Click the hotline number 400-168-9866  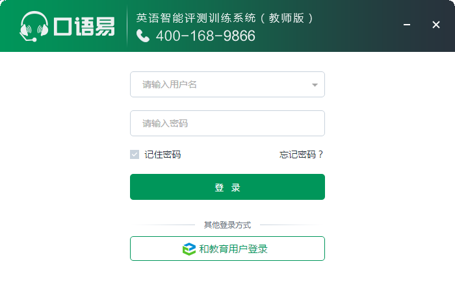pos(205,36)
